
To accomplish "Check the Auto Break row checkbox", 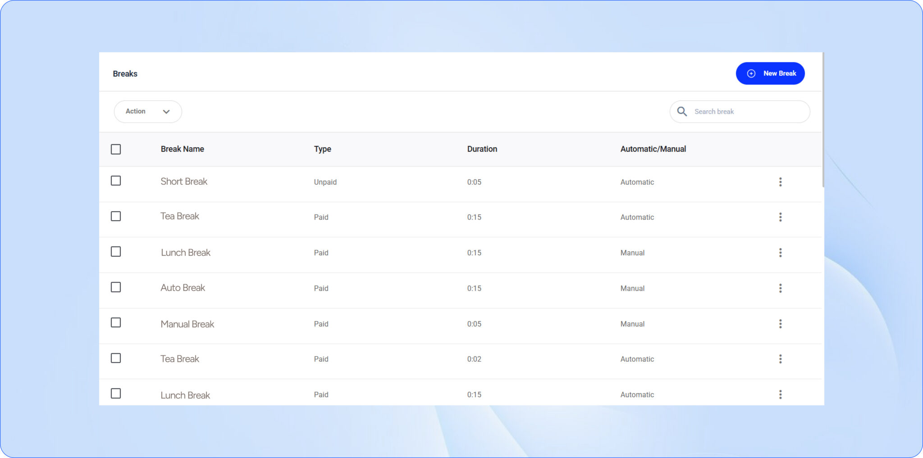I will 116,287.
